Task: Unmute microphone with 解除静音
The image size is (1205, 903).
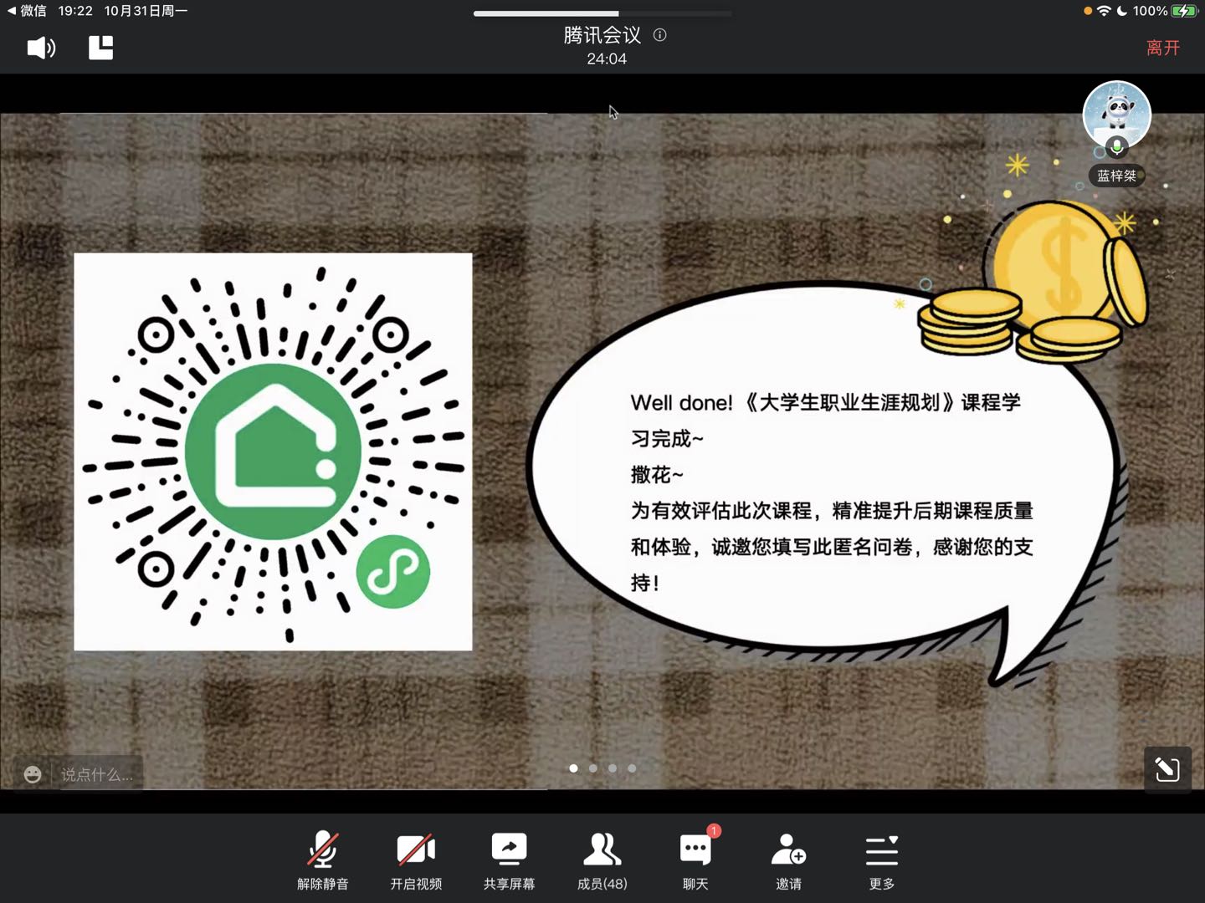Action: pyautogui.click(x=323, y=860)
